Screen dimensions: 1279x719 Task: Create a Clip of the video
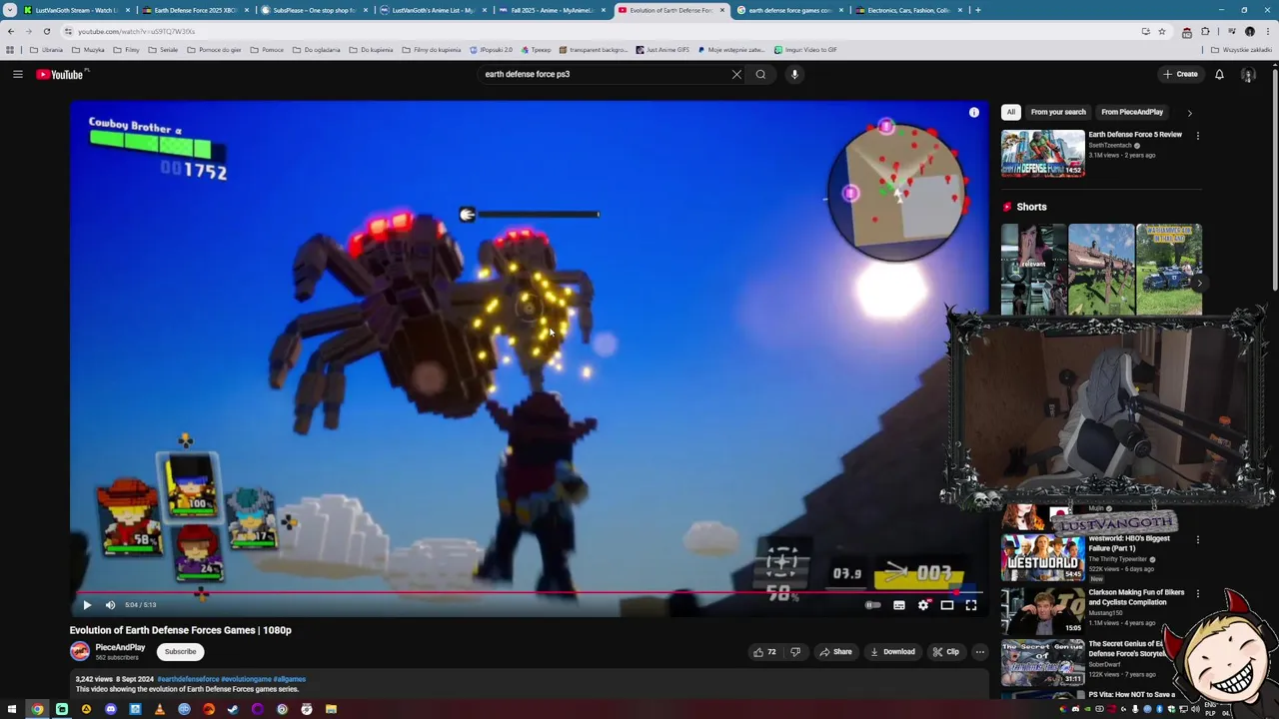tap(945, 652)
